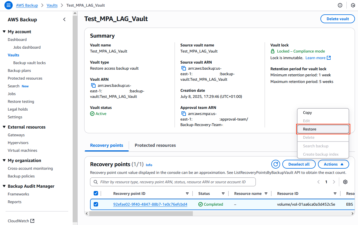Open the Learn more vault lock link
This screenshot has width=358, height=225.
(318, 58)
